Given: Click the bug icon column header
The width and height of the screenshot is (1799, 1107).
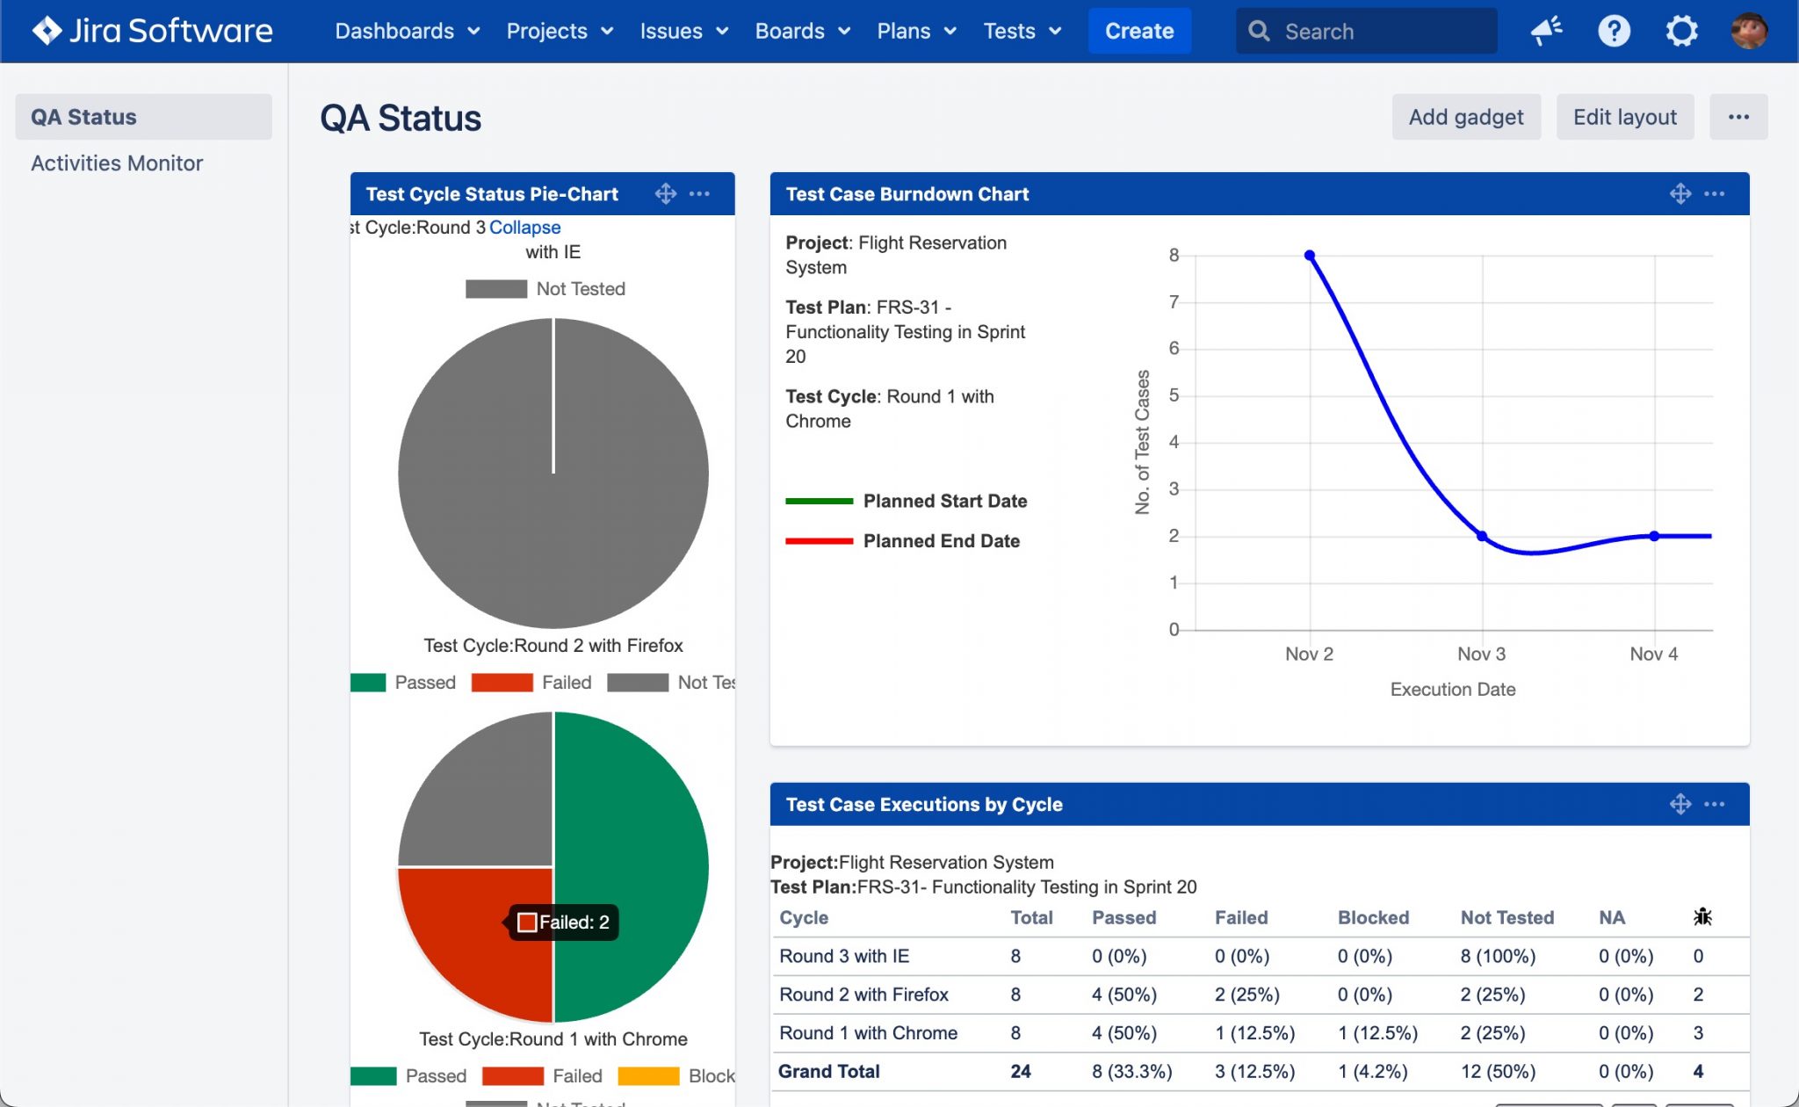Looking at the screenshot, I should pos(1702,917).
